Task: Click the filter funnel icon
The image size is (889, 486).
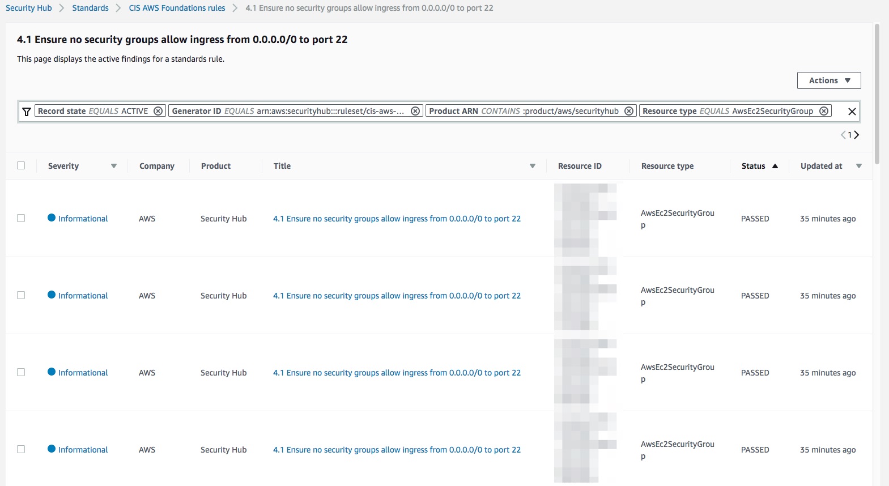Action: [27, 112]
